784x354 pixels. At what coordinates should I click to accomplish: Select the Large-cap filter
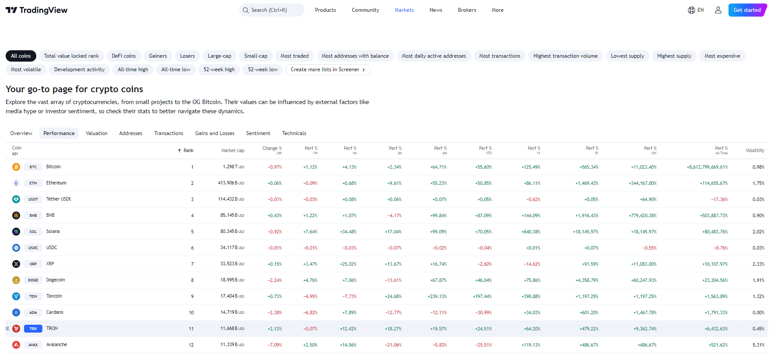click(x=219, y=56)
